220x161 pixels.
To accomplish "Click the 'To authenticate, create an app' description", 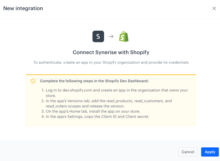I will tap(111, 62).
